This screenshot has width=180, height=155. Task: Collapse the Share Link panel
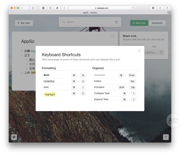click(x=164, y=35)
